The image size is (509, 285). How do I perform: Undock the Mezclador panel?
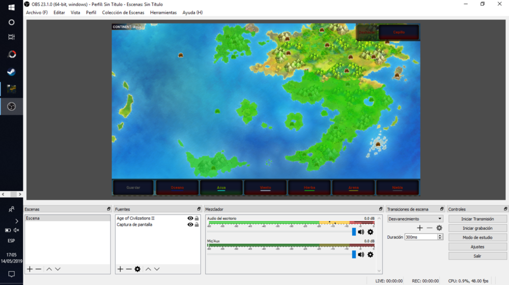[381, 209]
